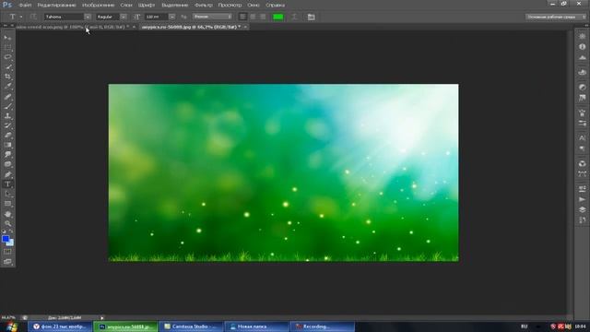Toggle Quick Mask mode

point(8,252)
